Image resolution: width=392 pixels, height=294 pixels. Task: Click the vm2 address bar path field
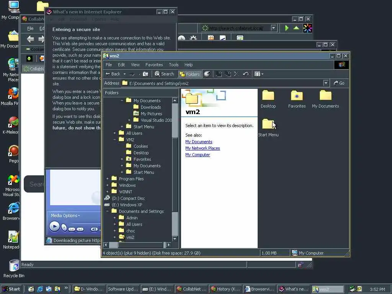pos(222,83)
